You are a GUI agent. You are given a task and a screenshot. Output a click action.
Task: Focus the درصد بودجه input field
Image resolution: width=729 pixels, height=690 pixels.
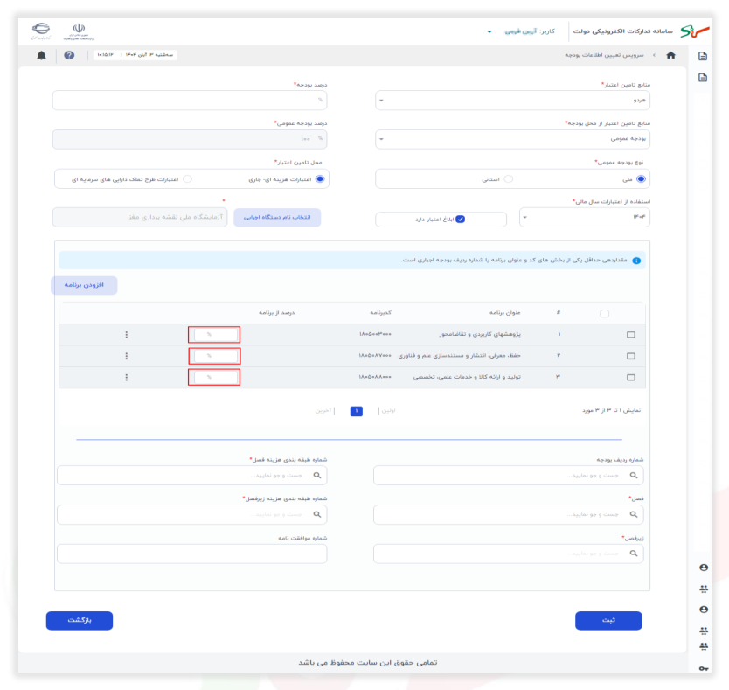coord(190,101)
